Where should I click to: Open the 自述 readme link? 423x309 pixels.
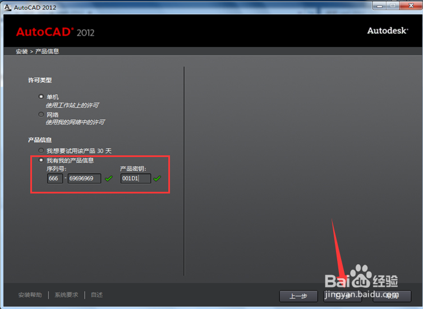pos(96,295)
